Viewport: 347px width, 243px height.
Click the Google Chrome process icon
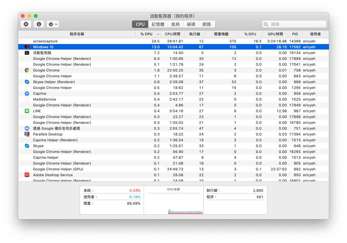click(27, 70)
